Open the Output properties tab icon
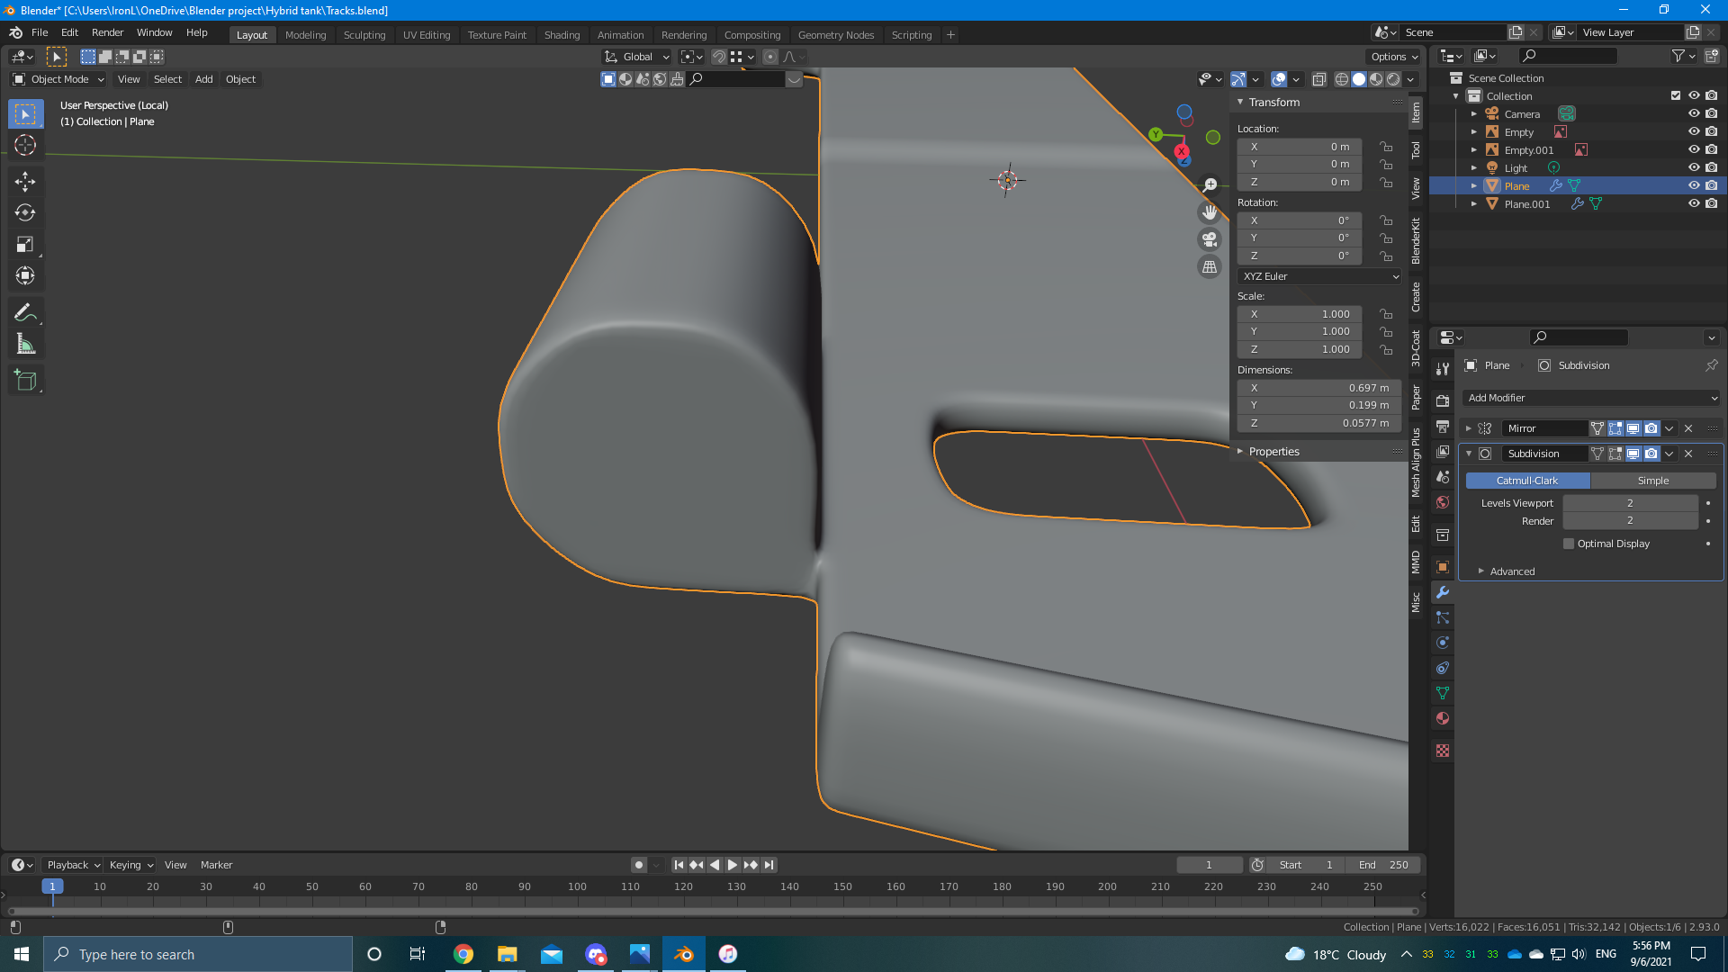Screen dimensions: 1728x972 point(1443,426)
